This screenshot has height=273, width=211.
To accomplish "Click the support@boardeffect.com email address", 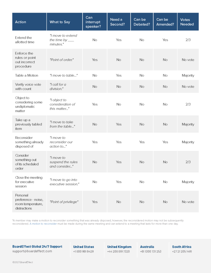I will (x=32, y=251).
